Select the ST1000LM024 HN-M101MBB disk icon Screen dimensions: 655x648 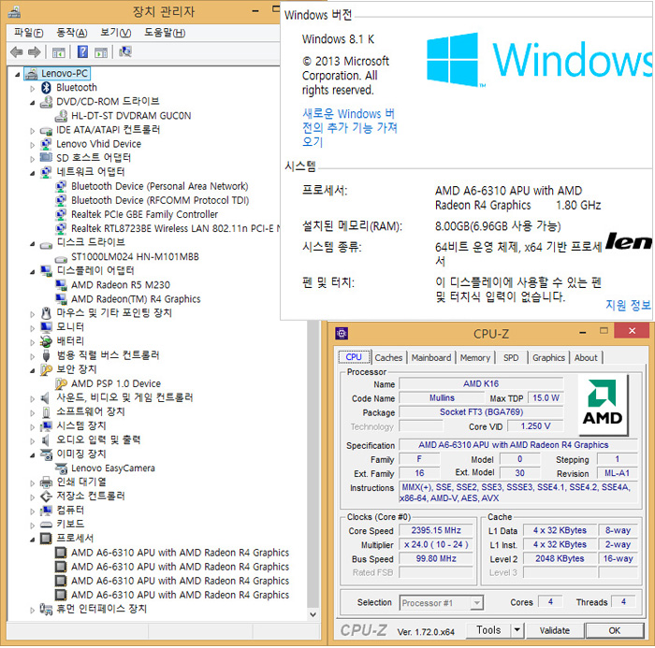point(61,258)
